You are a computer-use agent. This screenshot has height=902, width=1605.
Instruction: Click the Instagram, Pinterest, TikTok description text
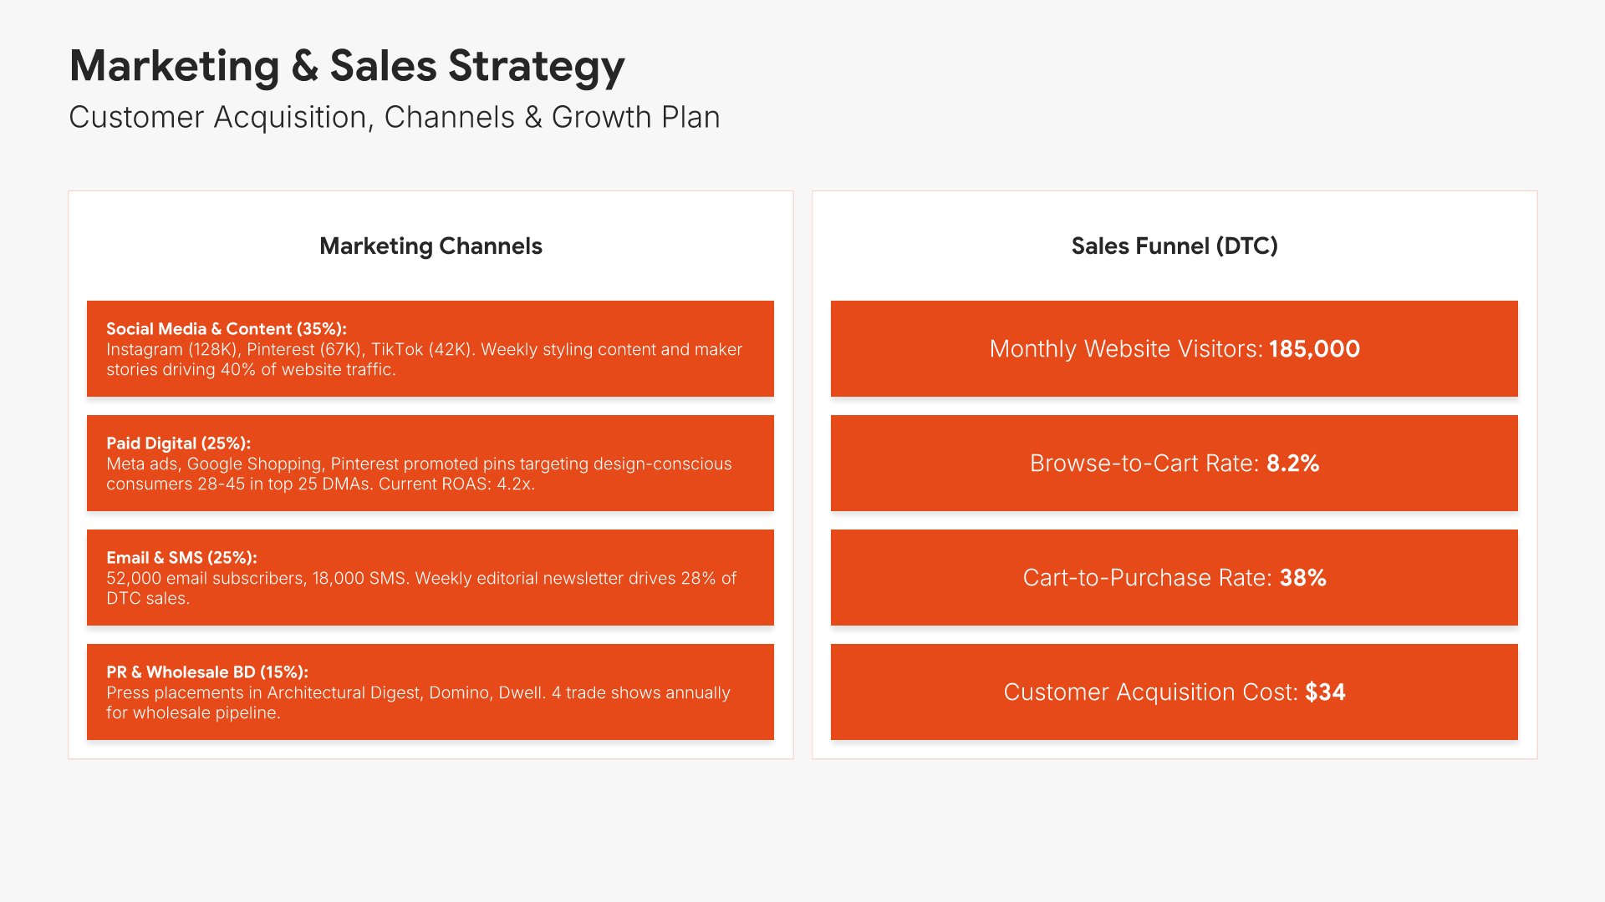click(424, 360)
